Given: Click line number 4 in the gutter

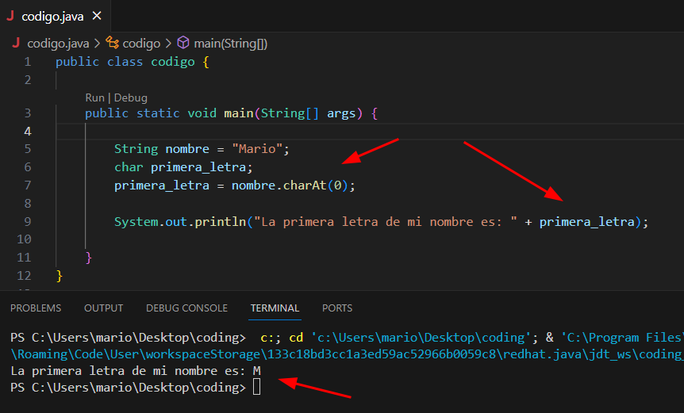Looking at the screenshot, I should 28,131.
